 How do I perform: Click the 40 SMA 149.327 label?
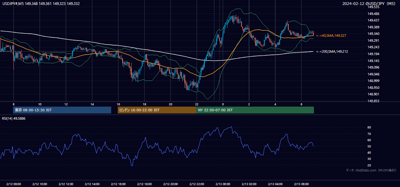click(331, 36)
